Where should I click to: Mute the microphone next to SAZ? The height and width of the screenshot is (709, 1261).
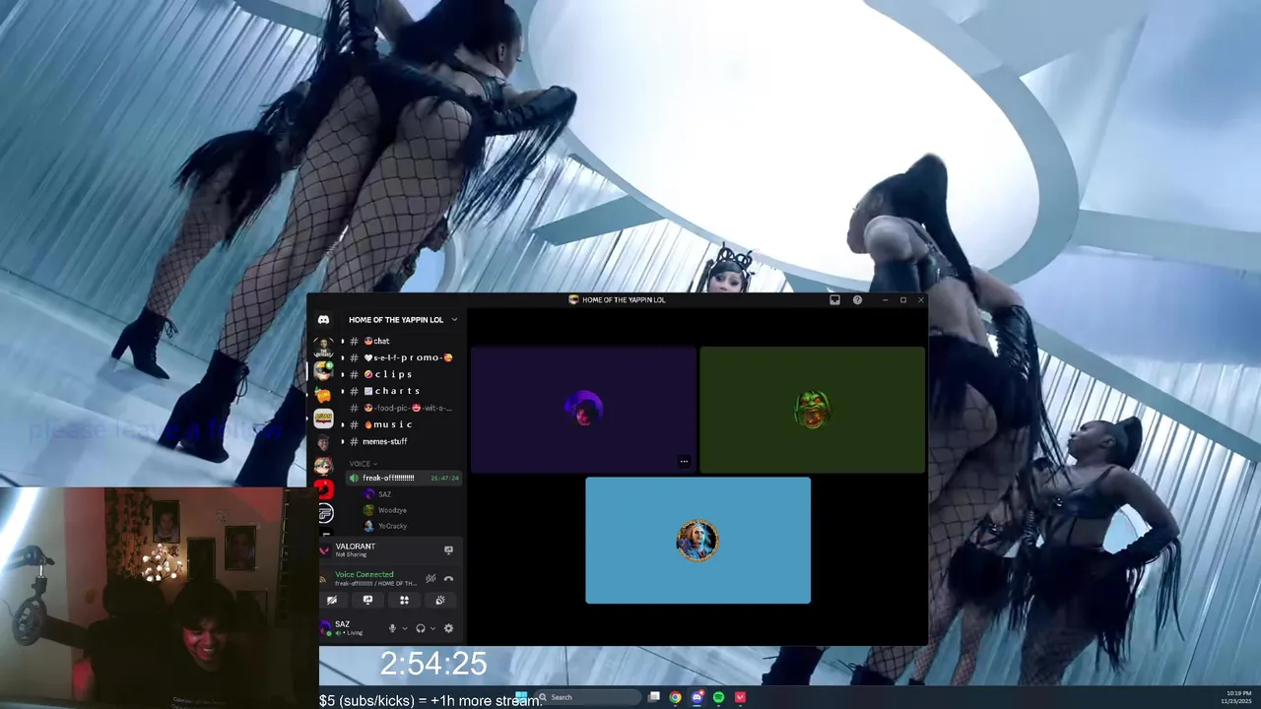point(392,628)
